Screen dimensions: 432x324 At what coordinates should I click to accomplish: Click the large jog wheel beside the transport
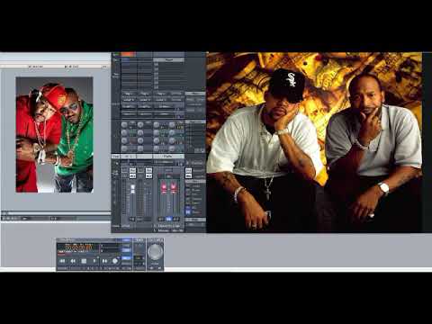pos(155,252)
